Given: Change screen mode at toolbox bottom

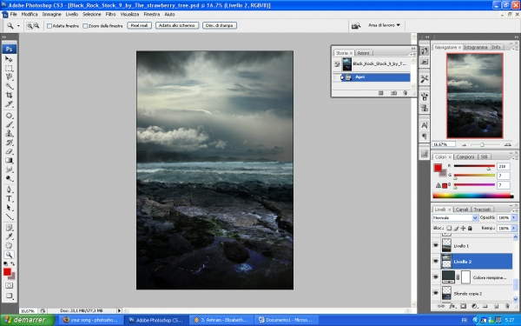Looking at the screenshot, I should 9,296.
